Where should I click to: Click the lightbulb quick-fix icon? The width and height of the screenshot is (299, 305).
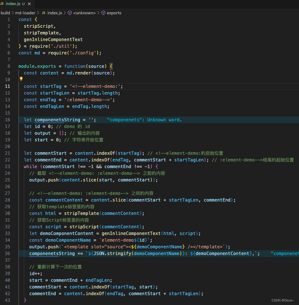21,79
